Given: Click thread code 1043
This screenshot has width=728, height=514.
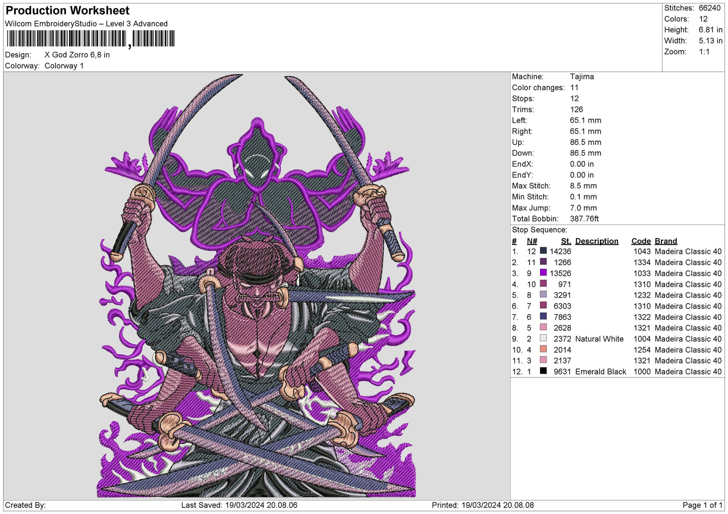Looking at the screenshot, I should click(x=642, y=251).
